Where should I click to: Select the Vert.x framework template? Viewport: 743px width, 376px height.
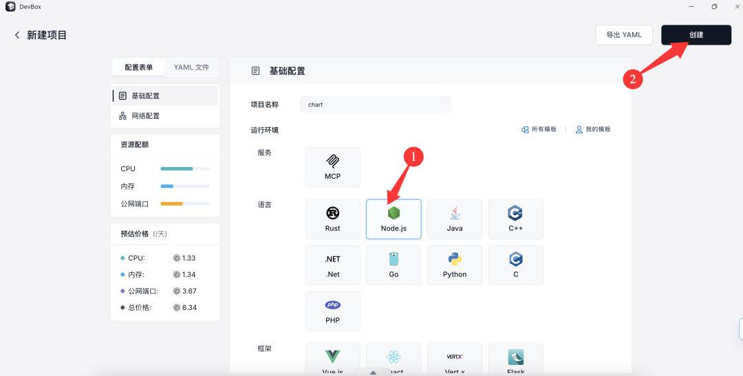455,359
